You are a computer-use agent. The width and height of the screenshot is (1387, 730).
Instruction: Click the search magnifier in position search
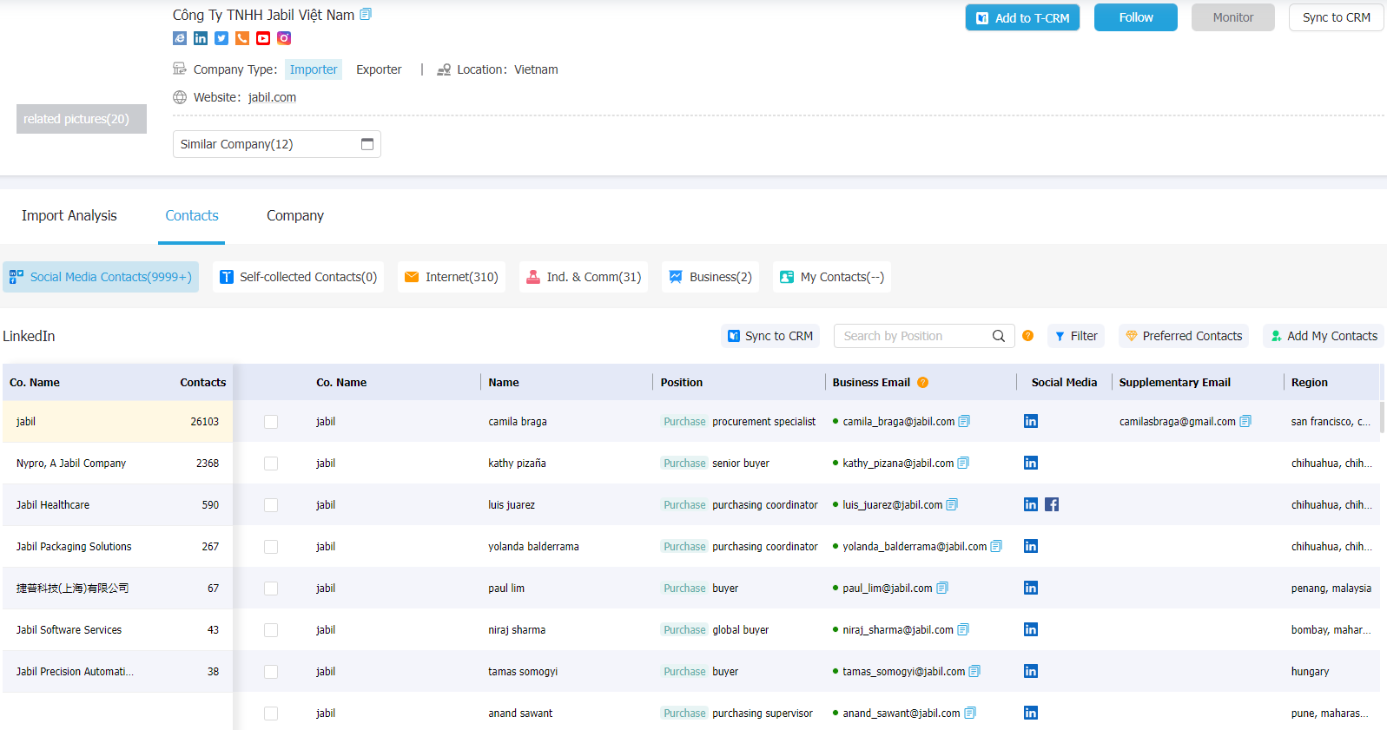(999, 336)
